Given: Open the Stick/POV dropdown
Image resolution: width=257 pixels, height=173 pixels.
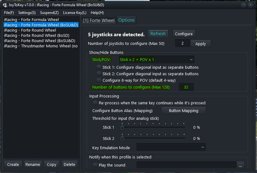Looking at the screenshot, I should (157, 59).
